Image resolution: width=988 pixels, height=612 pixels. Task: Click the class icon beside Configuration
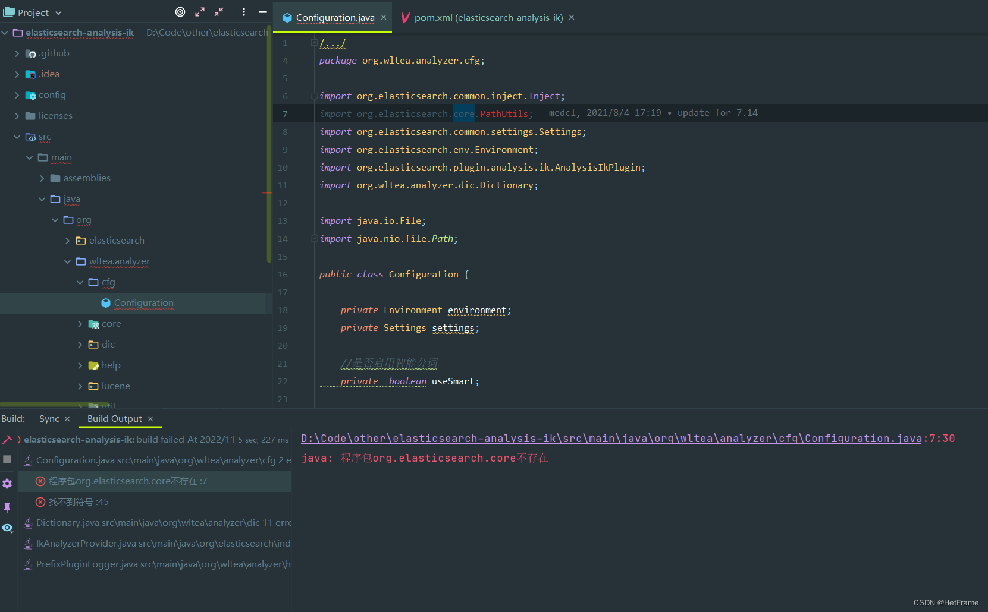pyautogui.click(x=105, y=303)
